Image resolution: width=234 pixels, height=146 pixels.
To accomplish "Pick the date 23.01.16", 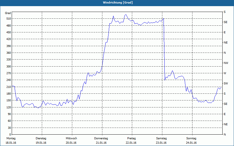I will (161, 143).
